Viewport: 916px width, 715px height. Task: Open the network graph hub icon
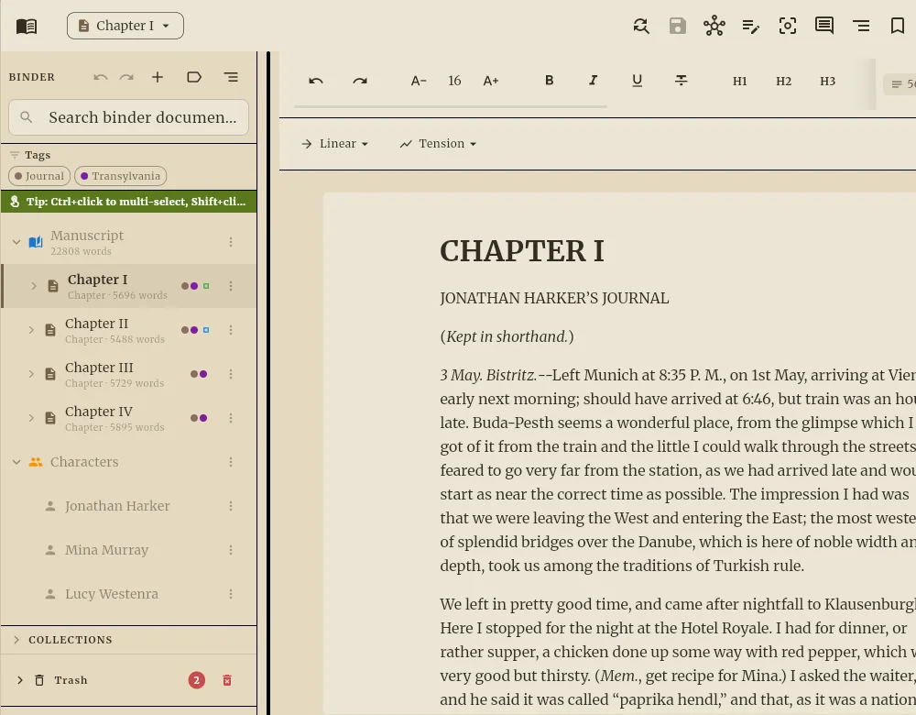(714, 26)
